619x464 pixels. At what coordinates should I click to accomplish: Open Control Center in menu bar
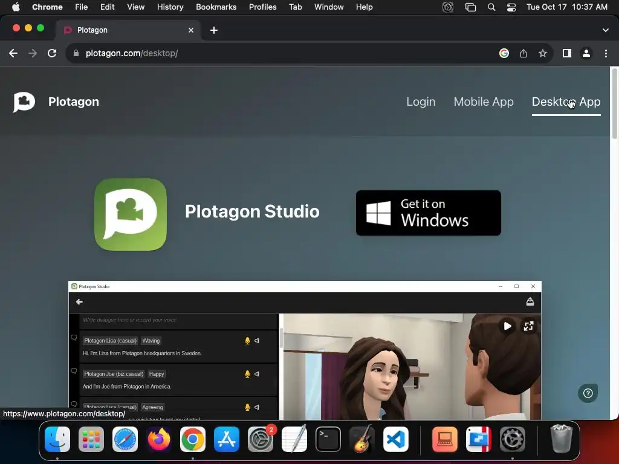[511, 7]
